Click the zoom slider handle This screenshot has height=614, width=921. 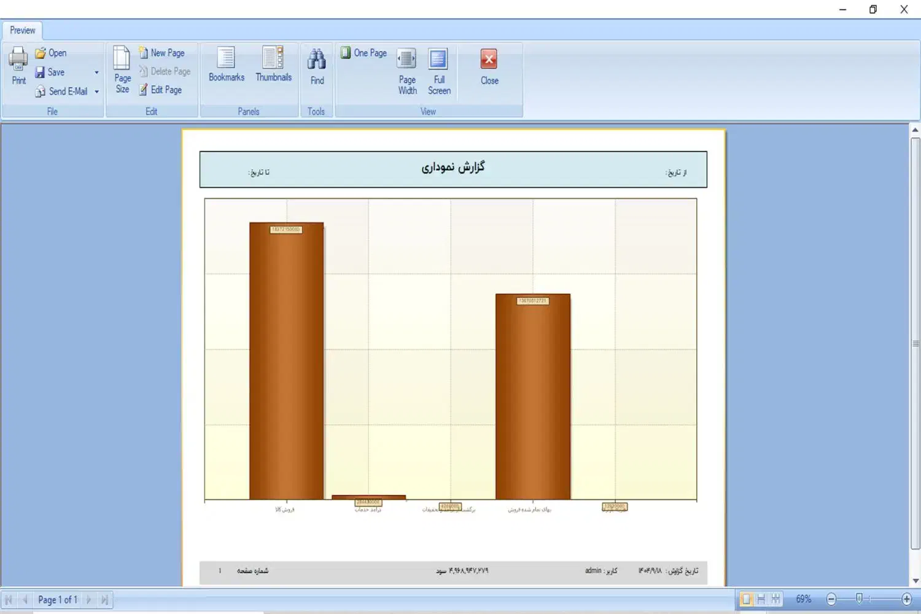pyautogui.click(x=859, y=599)
